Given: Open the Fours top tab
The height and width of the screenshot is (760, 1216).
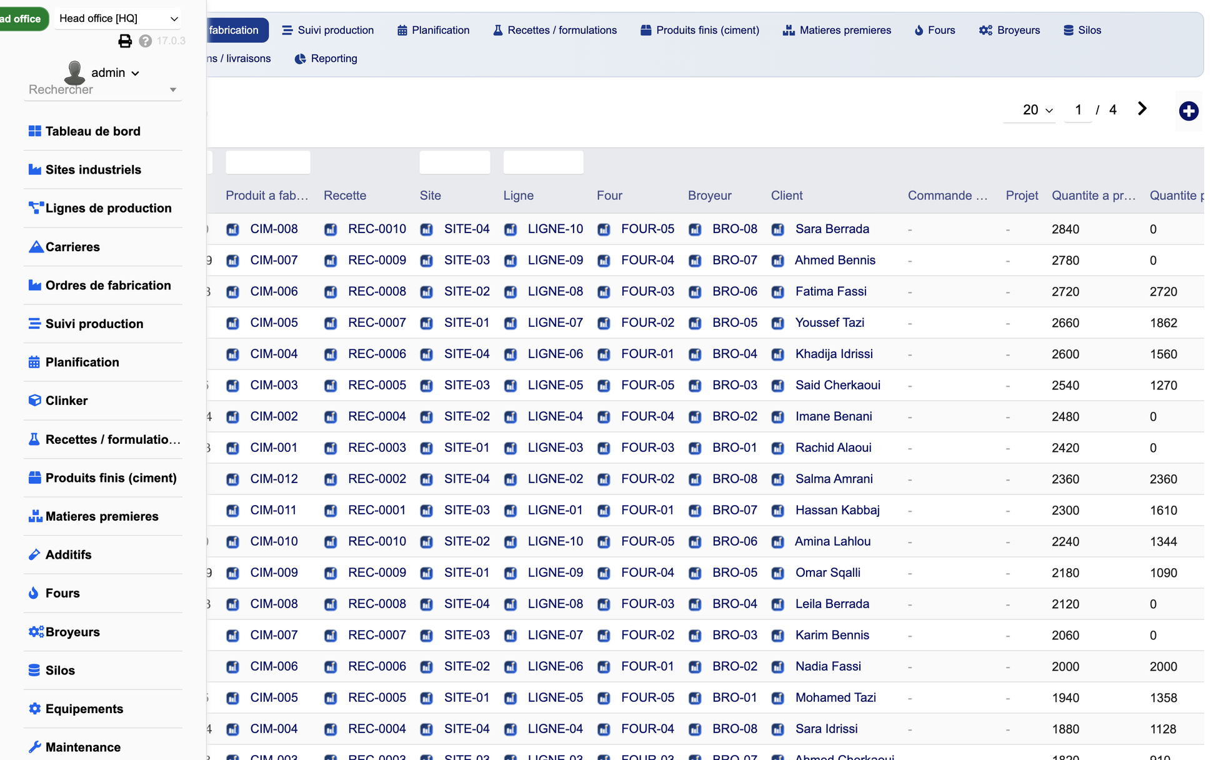Looking at the screenshot, I should coord(935,30).
